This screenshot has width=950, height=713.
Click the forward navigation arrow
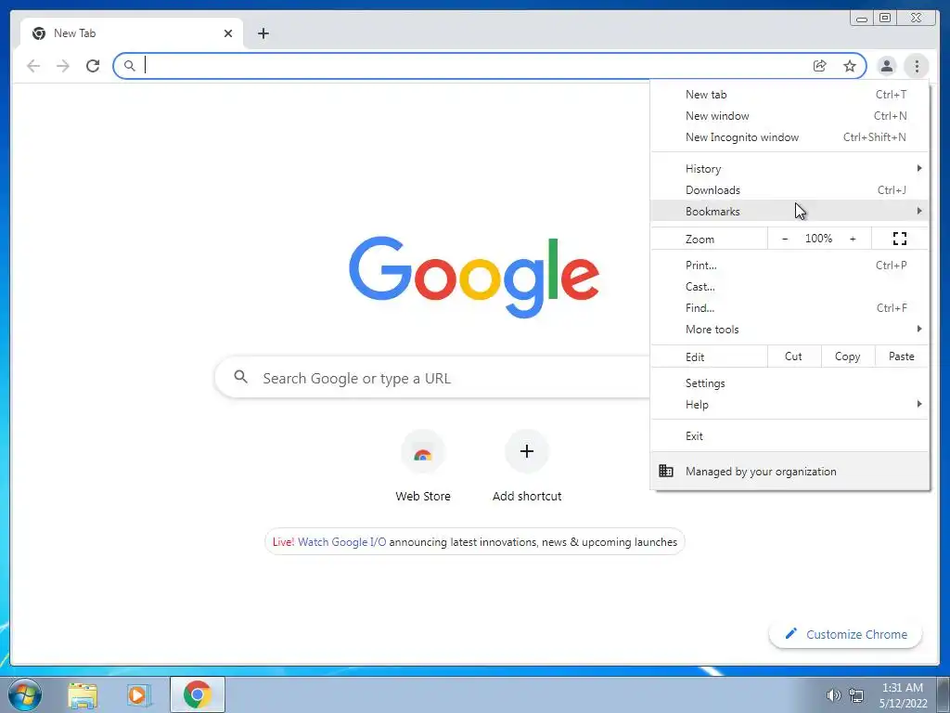click(x=63, y=66)
